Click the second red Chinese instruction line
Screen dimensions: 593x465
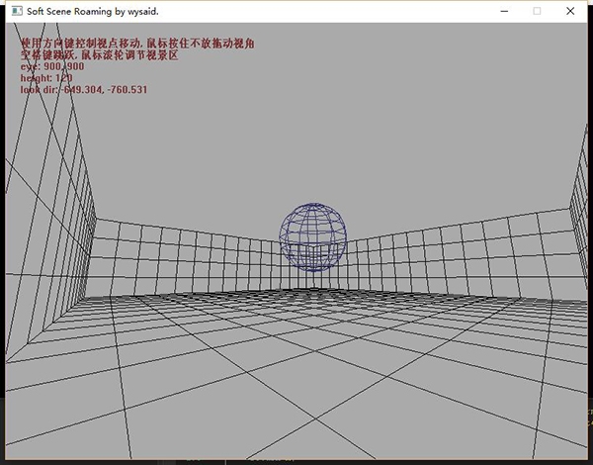coord(100,54)
